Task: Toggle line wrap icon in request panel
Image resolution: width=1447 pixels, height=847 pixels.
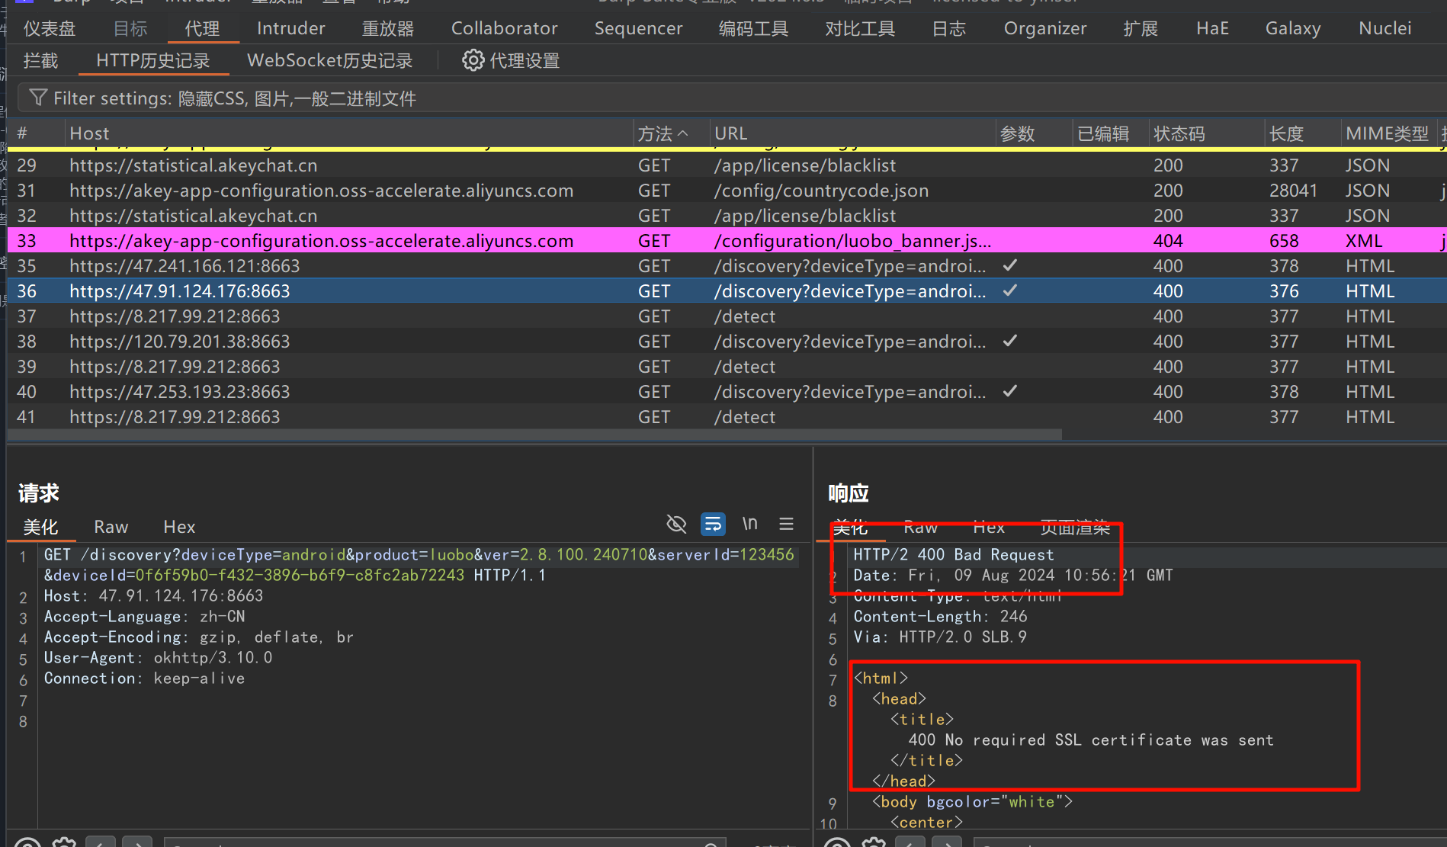Action: 713,524
